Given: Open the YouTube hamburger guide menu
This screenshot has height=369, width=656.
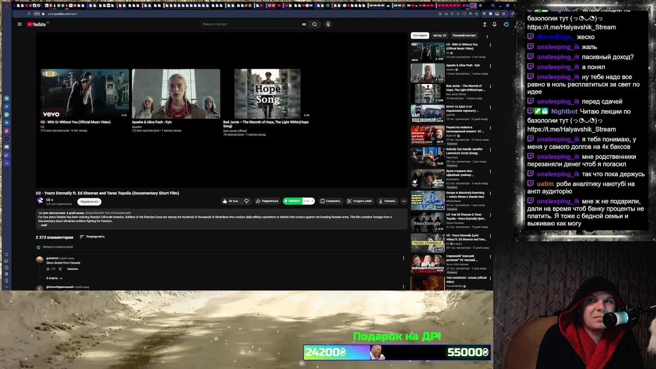Looking at the screenshot, I should click(x=19, y=24).
